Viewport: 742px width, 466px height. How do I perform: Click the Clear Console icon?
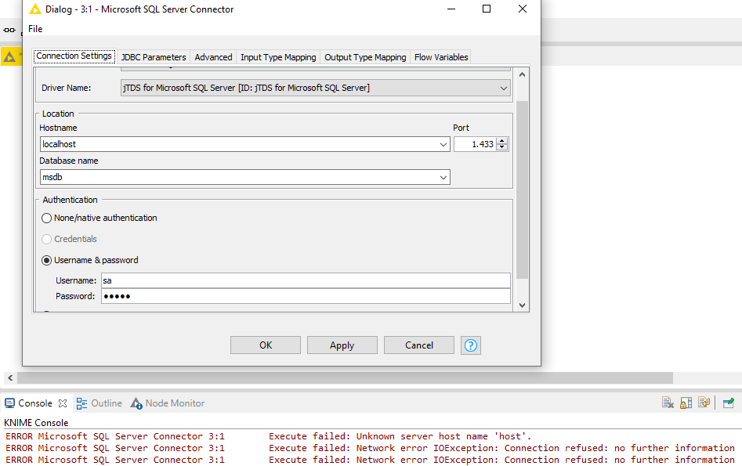pos(668,403)
